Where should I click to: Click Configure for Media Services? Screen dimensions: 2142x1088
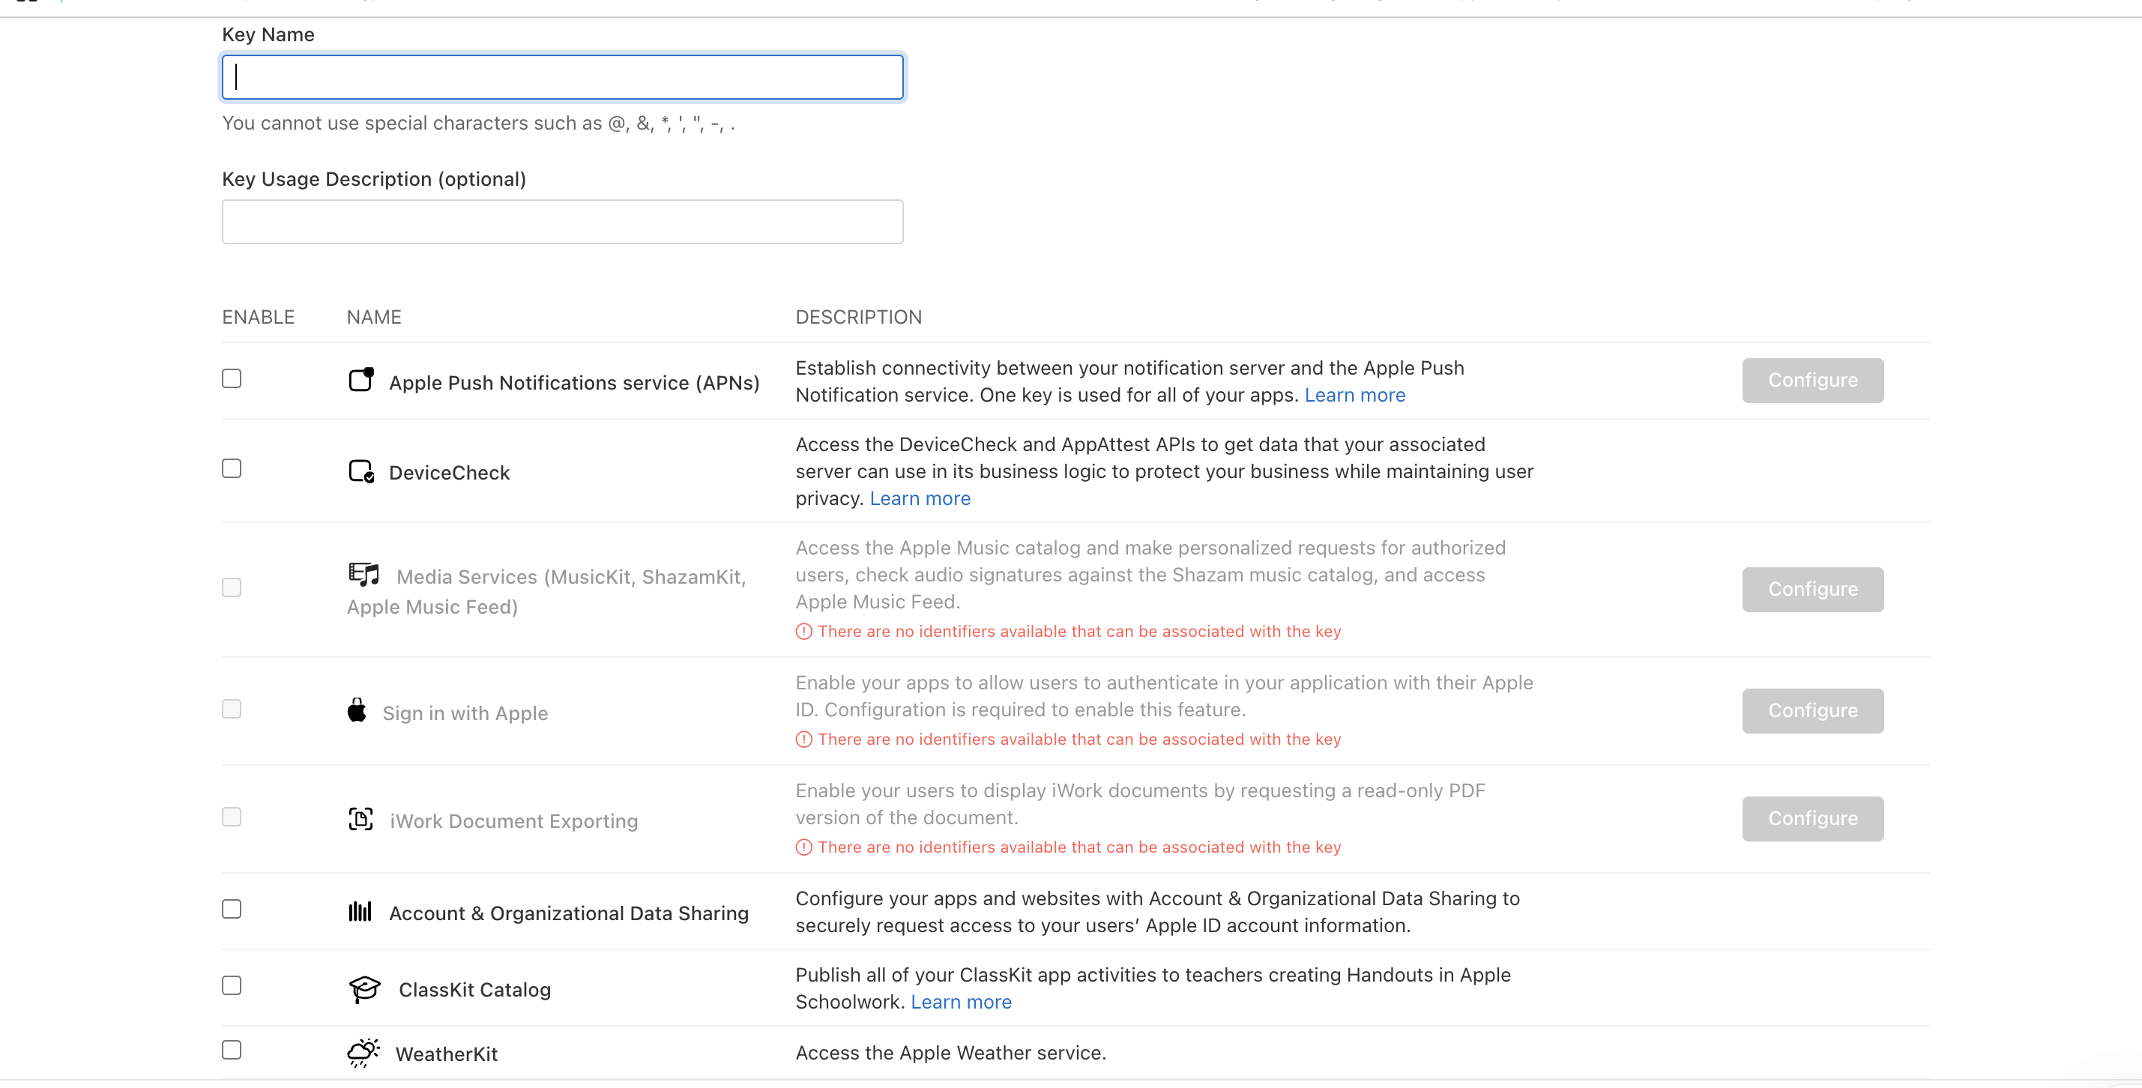pos(1813,589)
